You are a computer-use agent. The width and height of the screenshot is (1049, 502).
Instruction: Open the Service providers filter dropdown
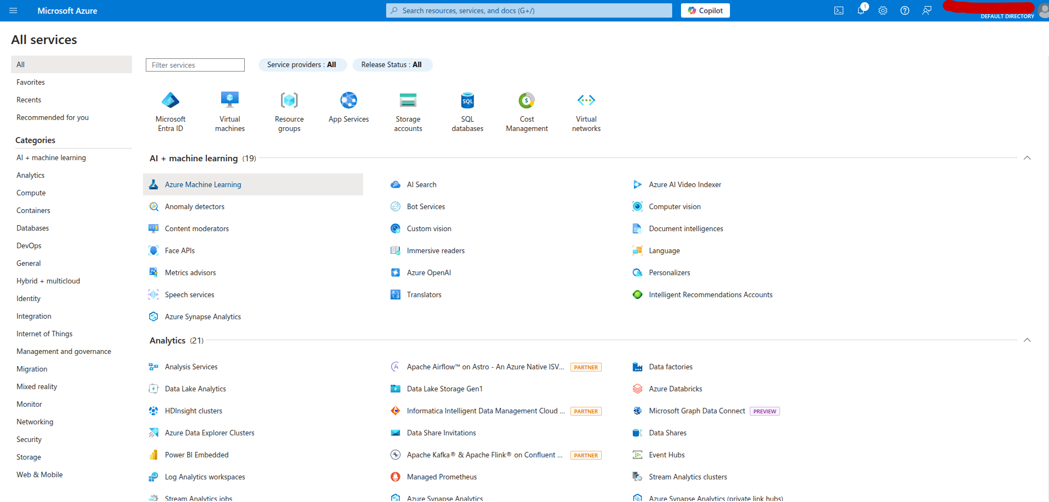tap(302, 65)
